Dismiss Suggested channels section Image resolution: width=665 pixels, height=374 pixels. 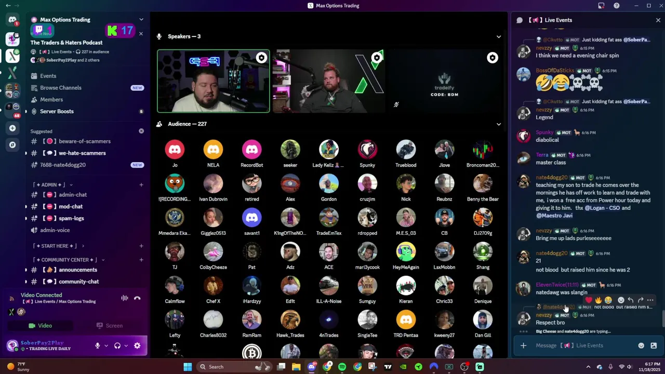pyautogui.click(x=141, y=131)
